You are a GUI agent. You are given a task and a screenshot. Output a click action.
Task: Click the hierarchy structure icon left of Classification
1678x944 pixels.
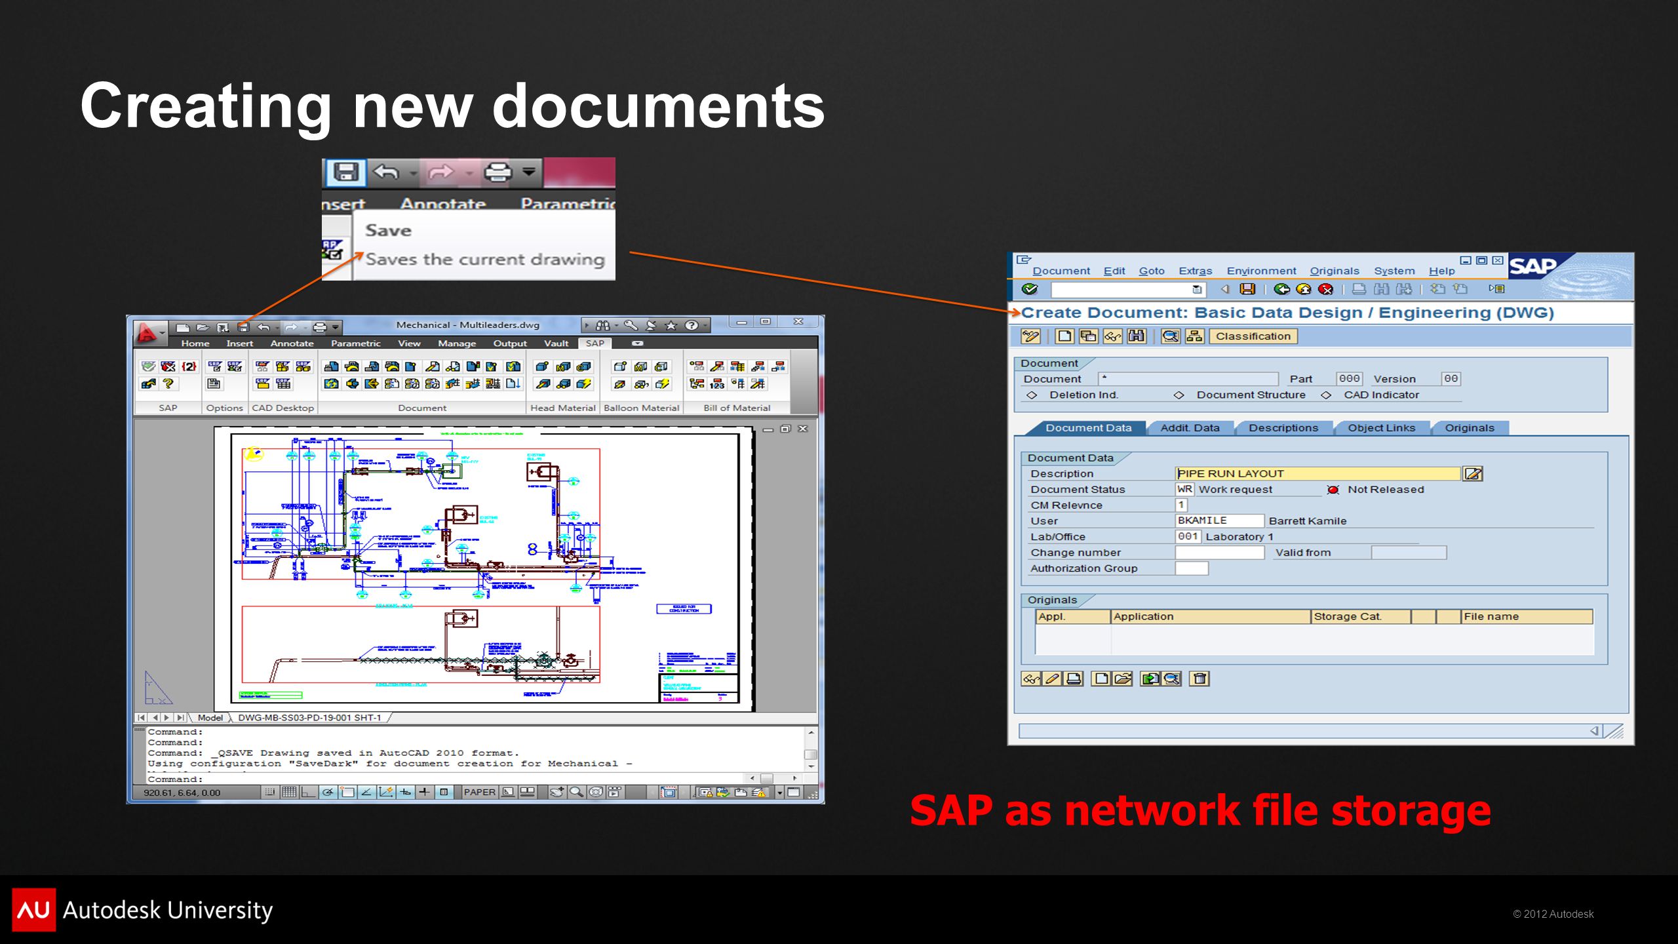pyautogui.click(x=1194, y=336)
